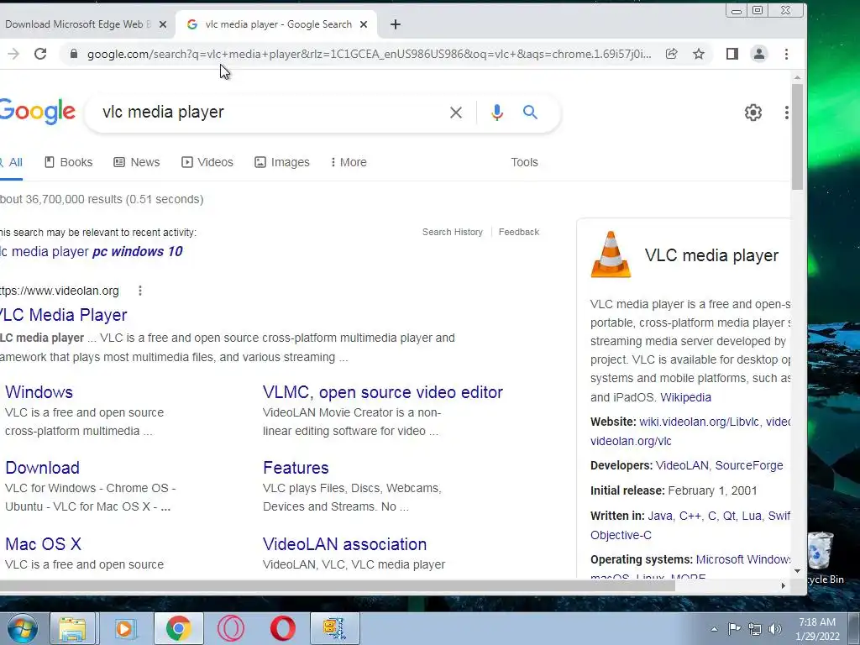This screenshot has width=860, height=645.
Task: Open the Wikipedia link in knowledge panel
Action: [x=685, y=397]
